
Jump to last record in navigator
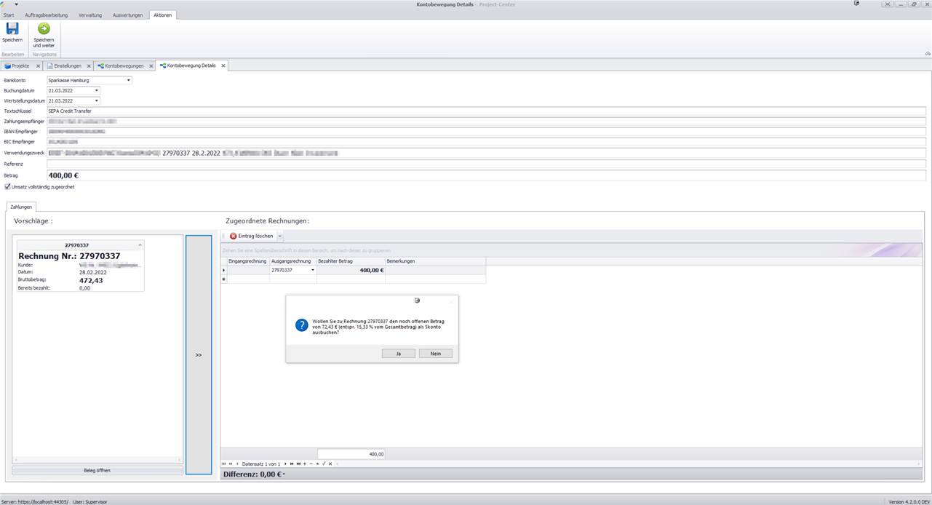(x=298, y=464)
